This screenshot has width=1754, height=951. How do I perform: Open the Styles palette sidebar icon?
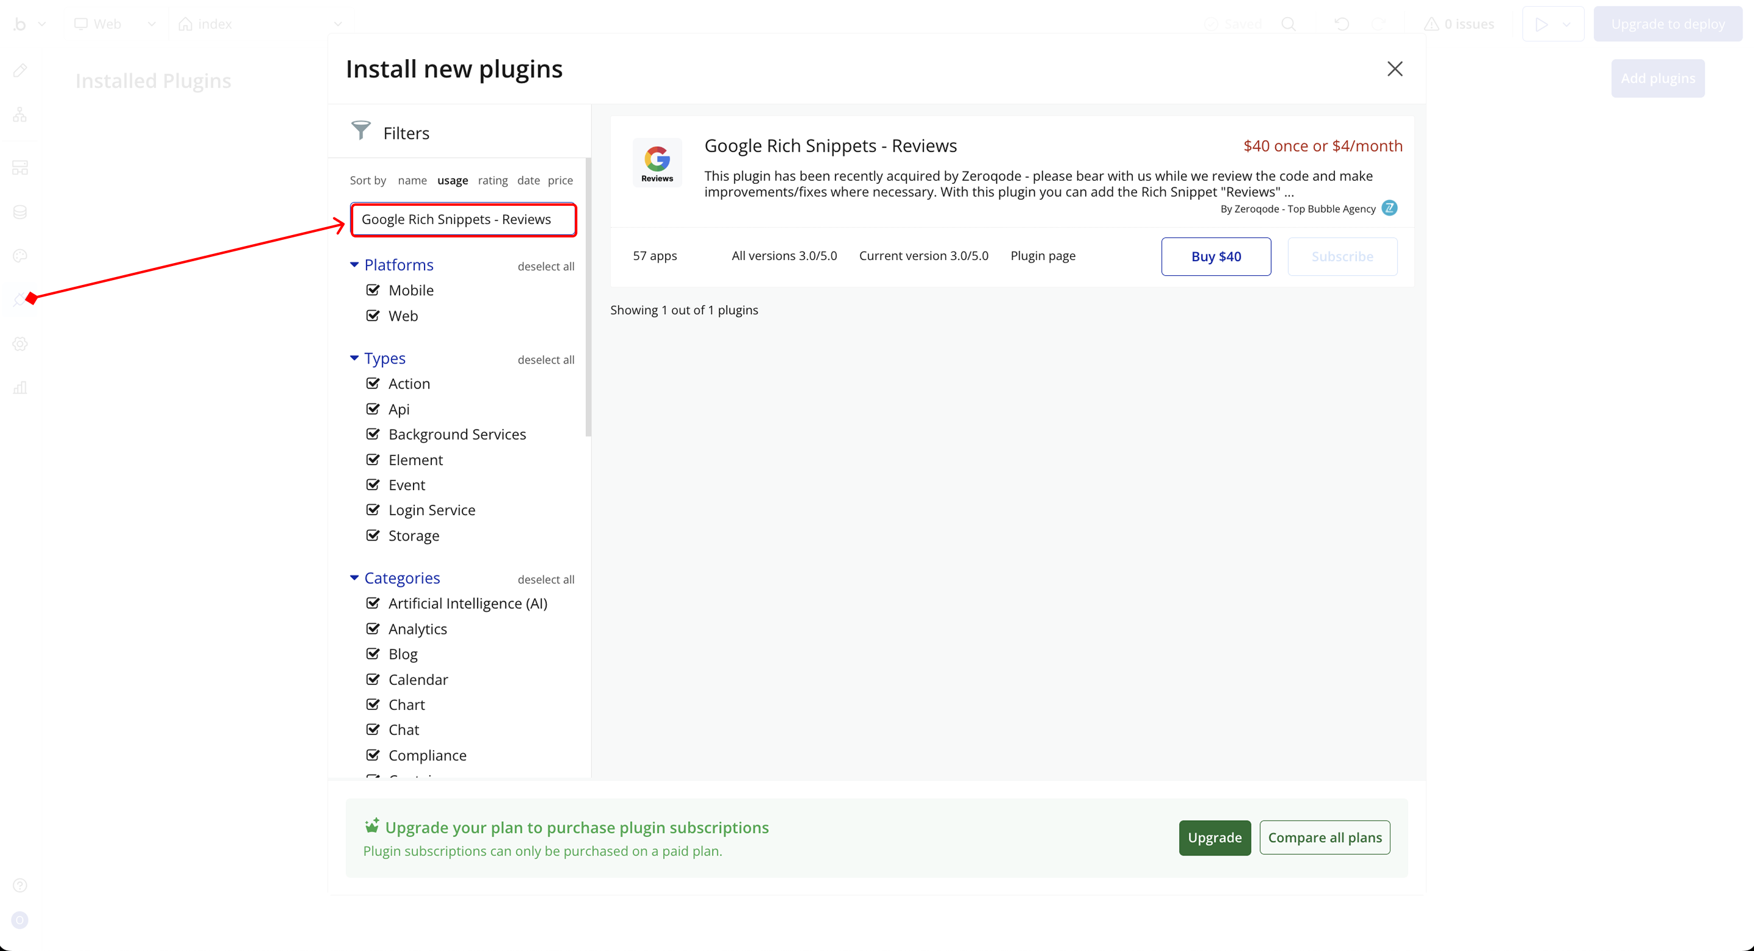tap(19, 256)
